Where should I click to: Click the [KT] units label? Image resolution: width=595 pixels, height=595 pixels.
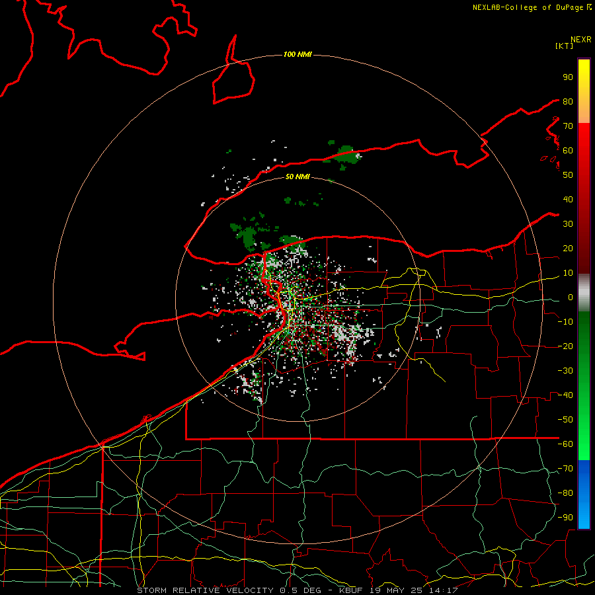click(x=565, y=46)
